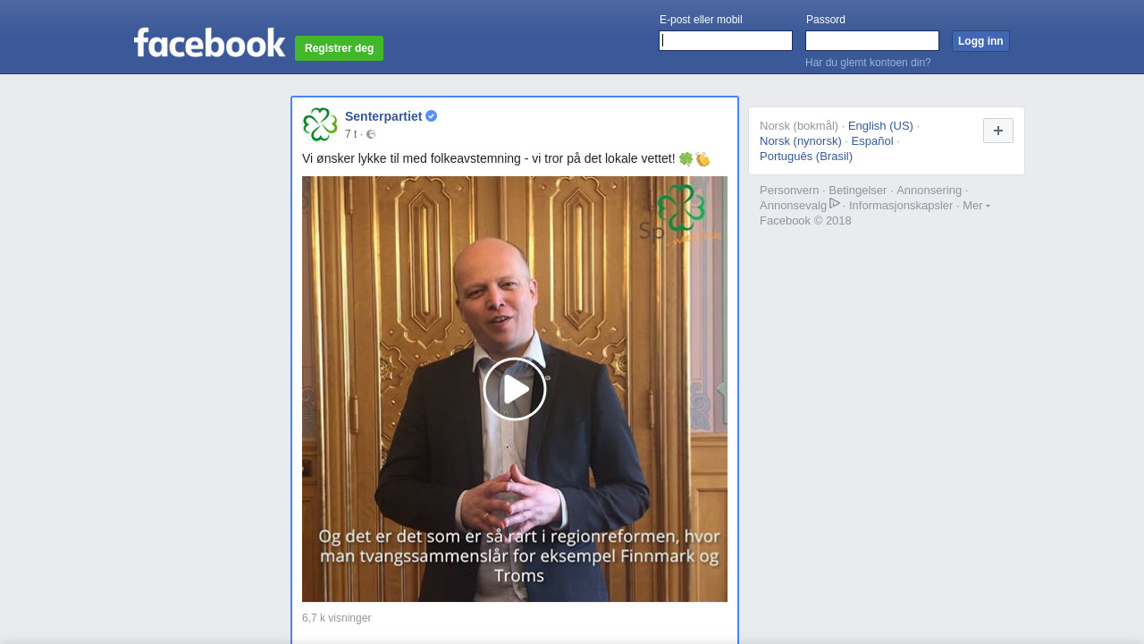
Task: Click the public globe icon by timestamp
Action: 371,134
